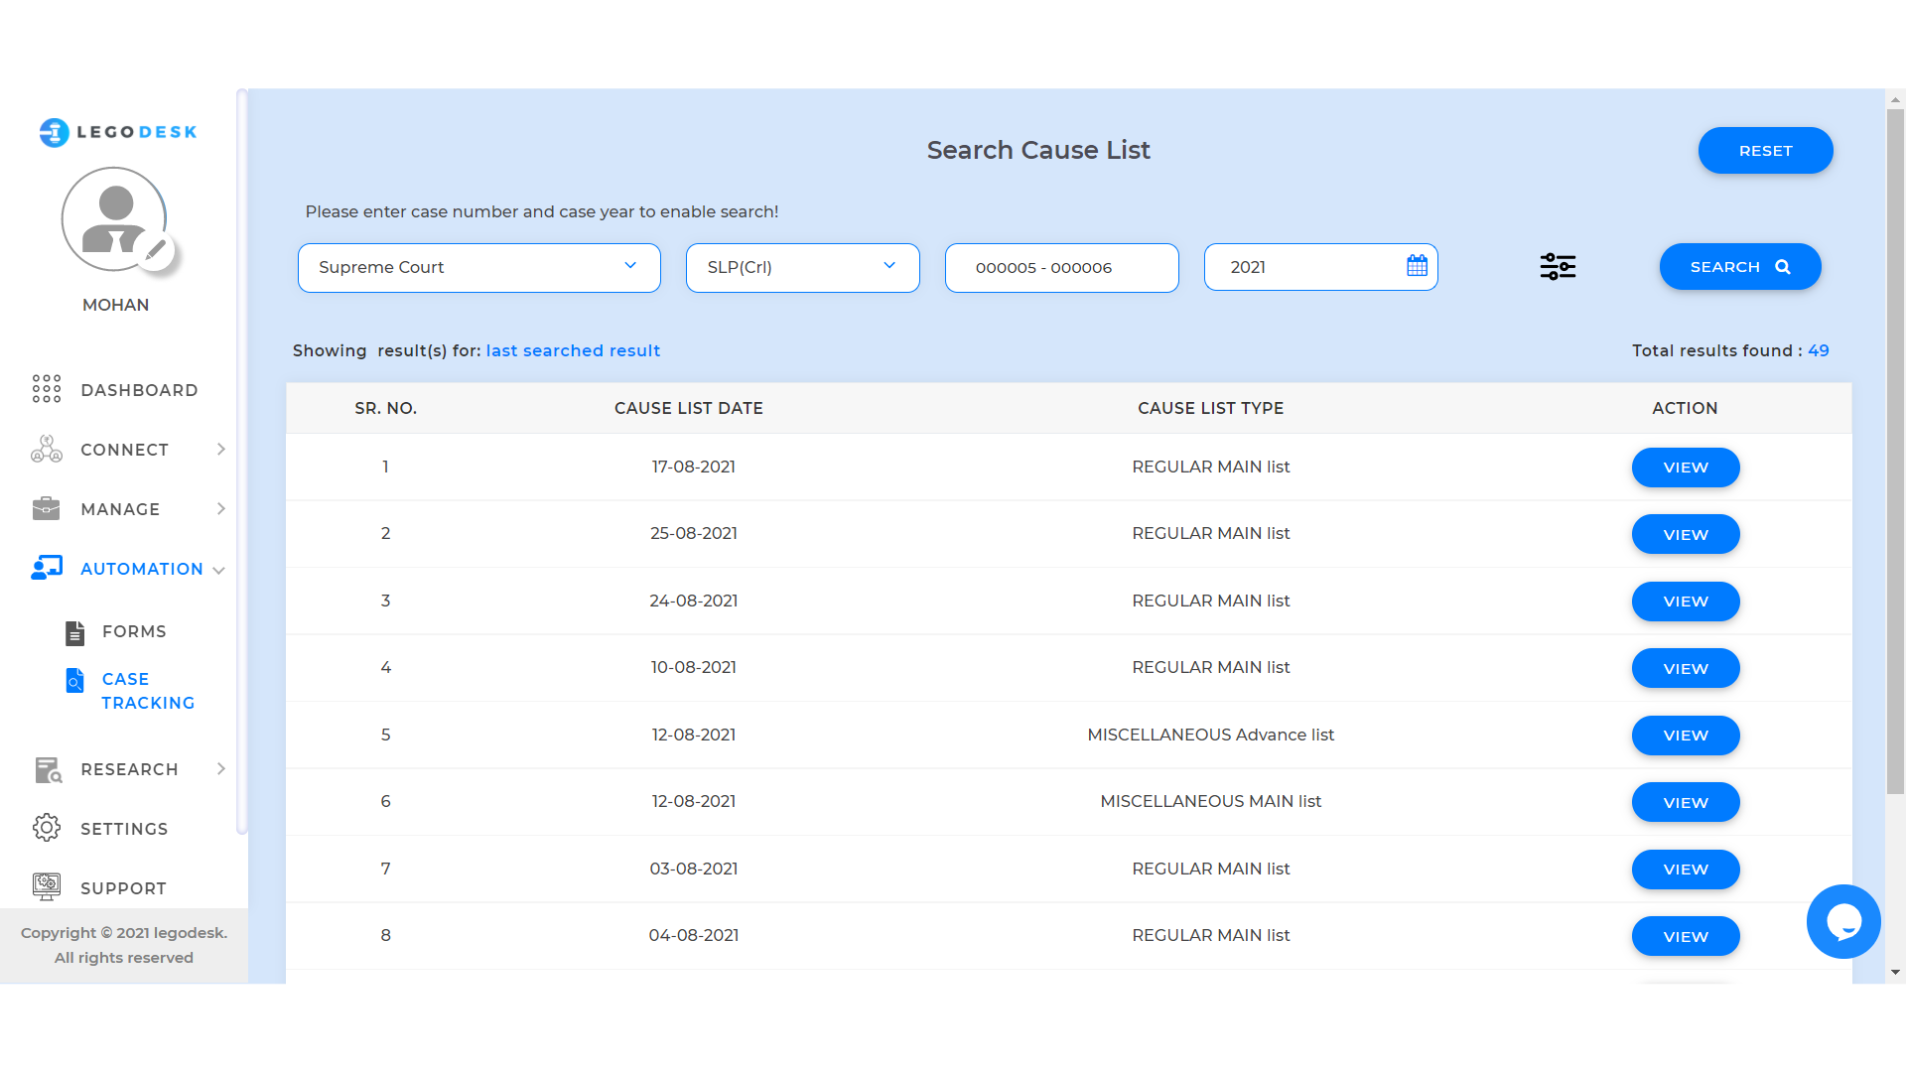This screenshot has width=1906, height=1072.
Task: Open the Support menu item
Action: pyautogui.click(x=123, y=888)
